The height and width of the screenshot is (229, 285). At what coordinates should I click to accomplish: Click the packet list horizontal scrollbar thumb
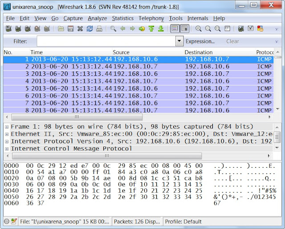click(77, 117)
